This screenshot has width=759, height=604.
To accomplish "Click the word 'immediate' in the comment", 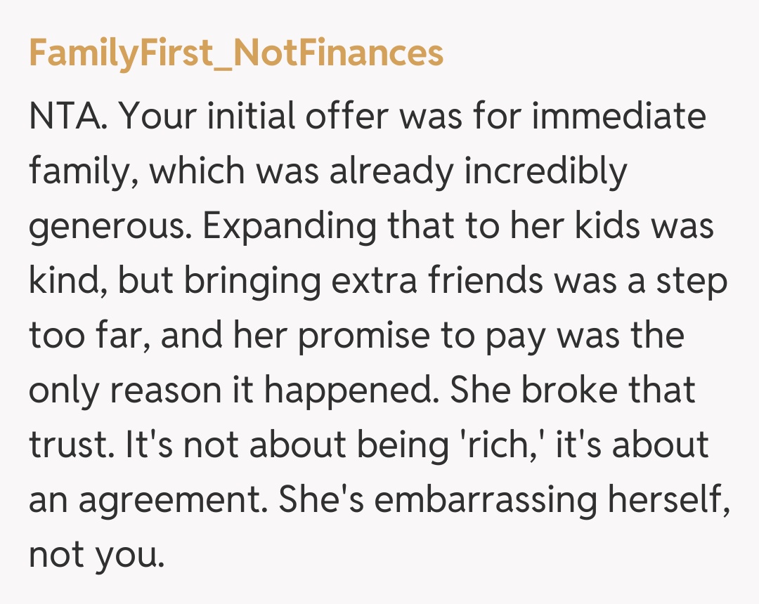I will pyautogui.click(x=618, y=116).
